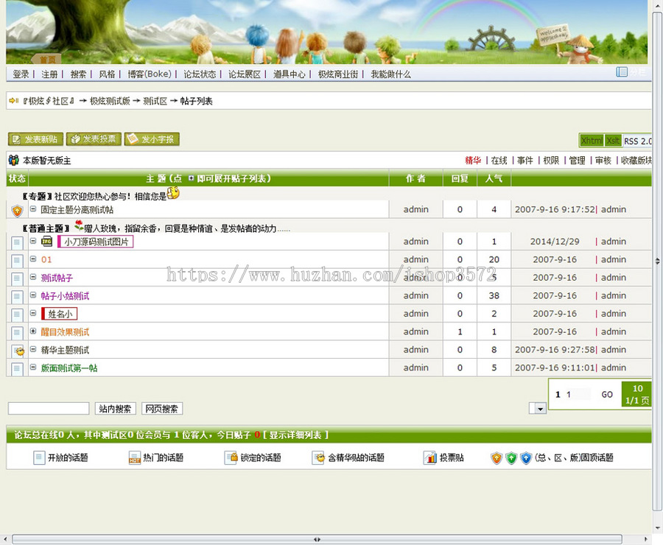This screenshot has width=663, height=545.
Task: Open 论坛展区 menu item
Action: click(x=245, y=74)
